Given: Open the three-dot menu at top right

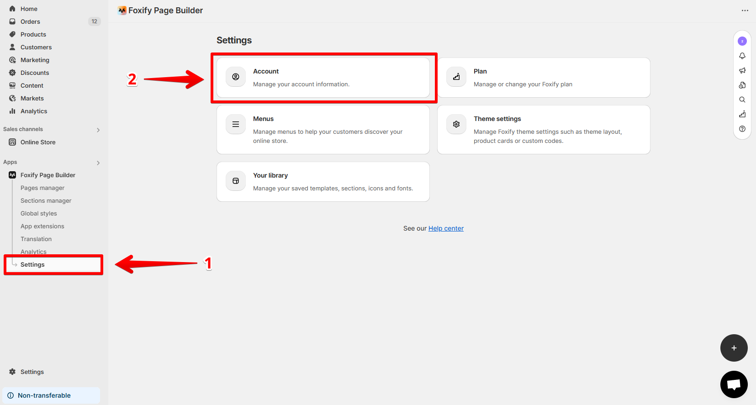Looking at the screenshot, I should pos(745,11).
